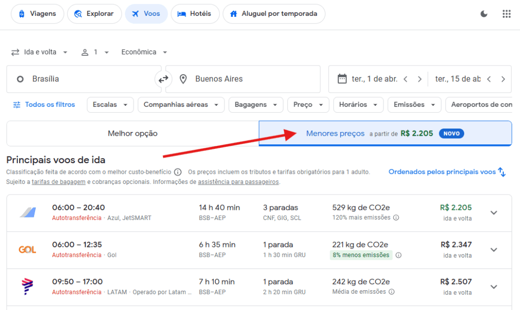Open the Google apps grid icon
Viewport: 520px width, 310px height.
(x=506, y=14)
